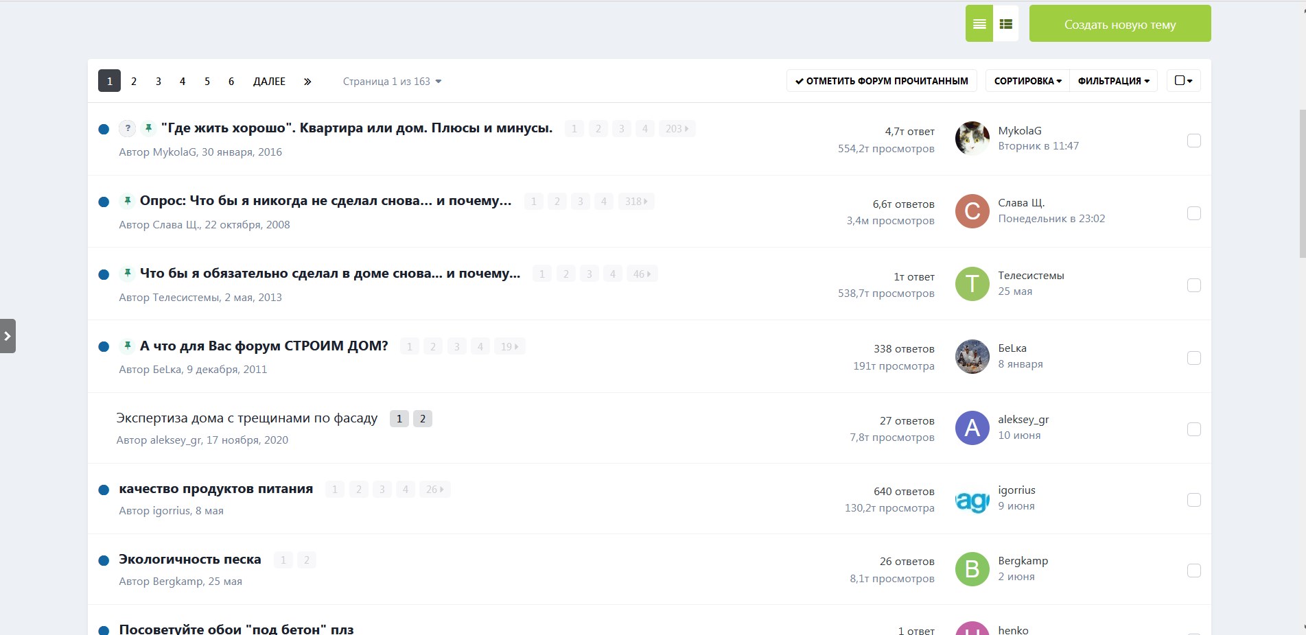Switch to expanded grid view icon

(x=1006, y=23)
